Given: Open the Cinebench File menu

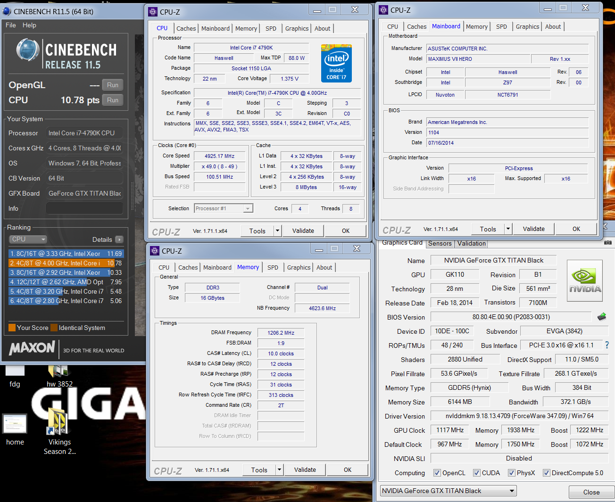Looking at the screenshot, I should tap(11, 25).
